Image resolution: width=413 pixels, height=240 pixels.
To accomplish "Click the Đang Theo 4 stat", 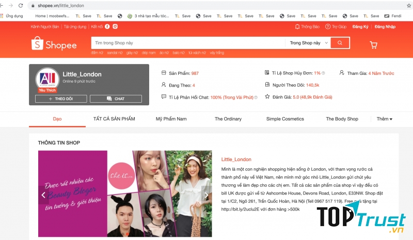I will point(178,85).
